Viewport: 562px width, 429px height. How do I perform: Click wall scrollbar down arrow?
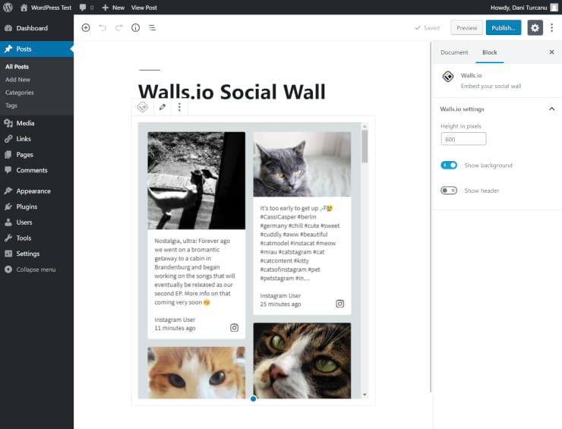point(365,395)
